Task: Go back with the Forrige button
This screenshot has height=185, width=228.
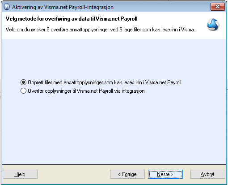Action: point(127,174)
